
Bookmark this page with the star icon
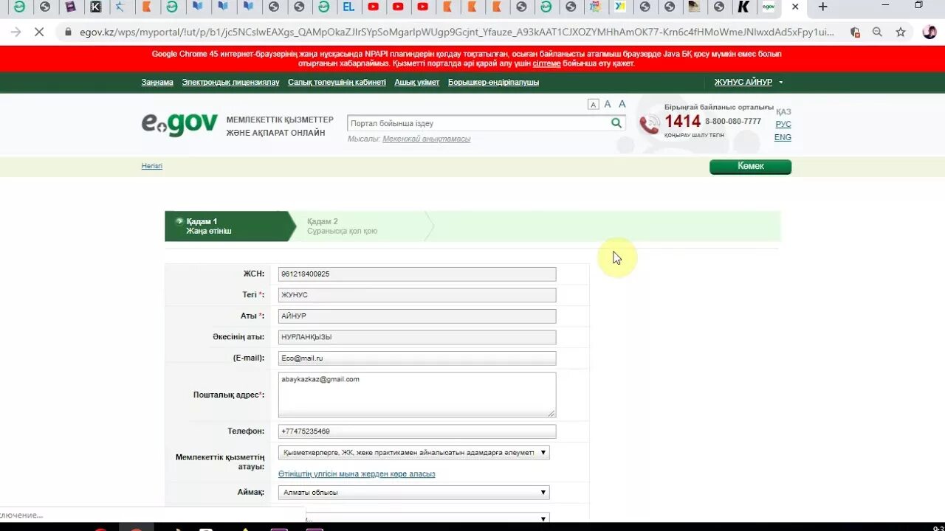[x=901, y=32]
